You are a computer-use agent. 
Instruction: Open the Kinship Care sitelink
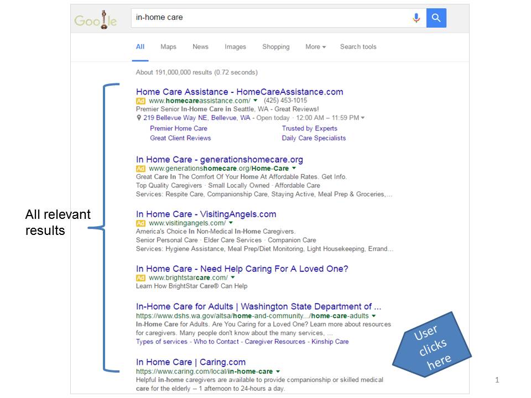(330, 342)
